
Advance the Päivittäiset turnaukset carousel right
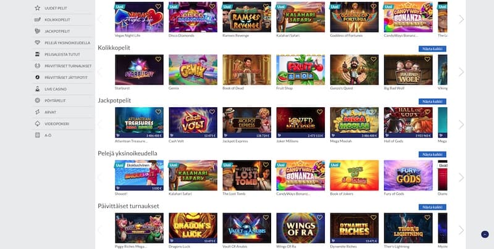(x=461, y=230)
